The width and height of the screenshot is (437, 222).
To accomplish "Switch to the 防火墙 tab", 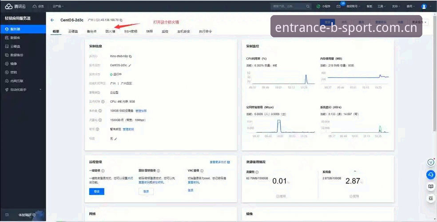I will [111, 32].
